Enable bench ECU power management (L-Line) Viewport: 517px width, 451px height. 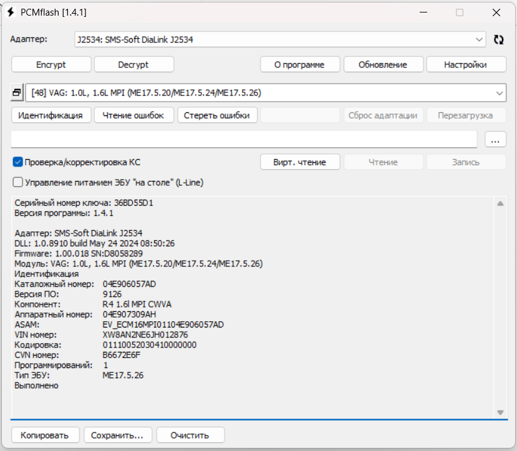(17, 182)
